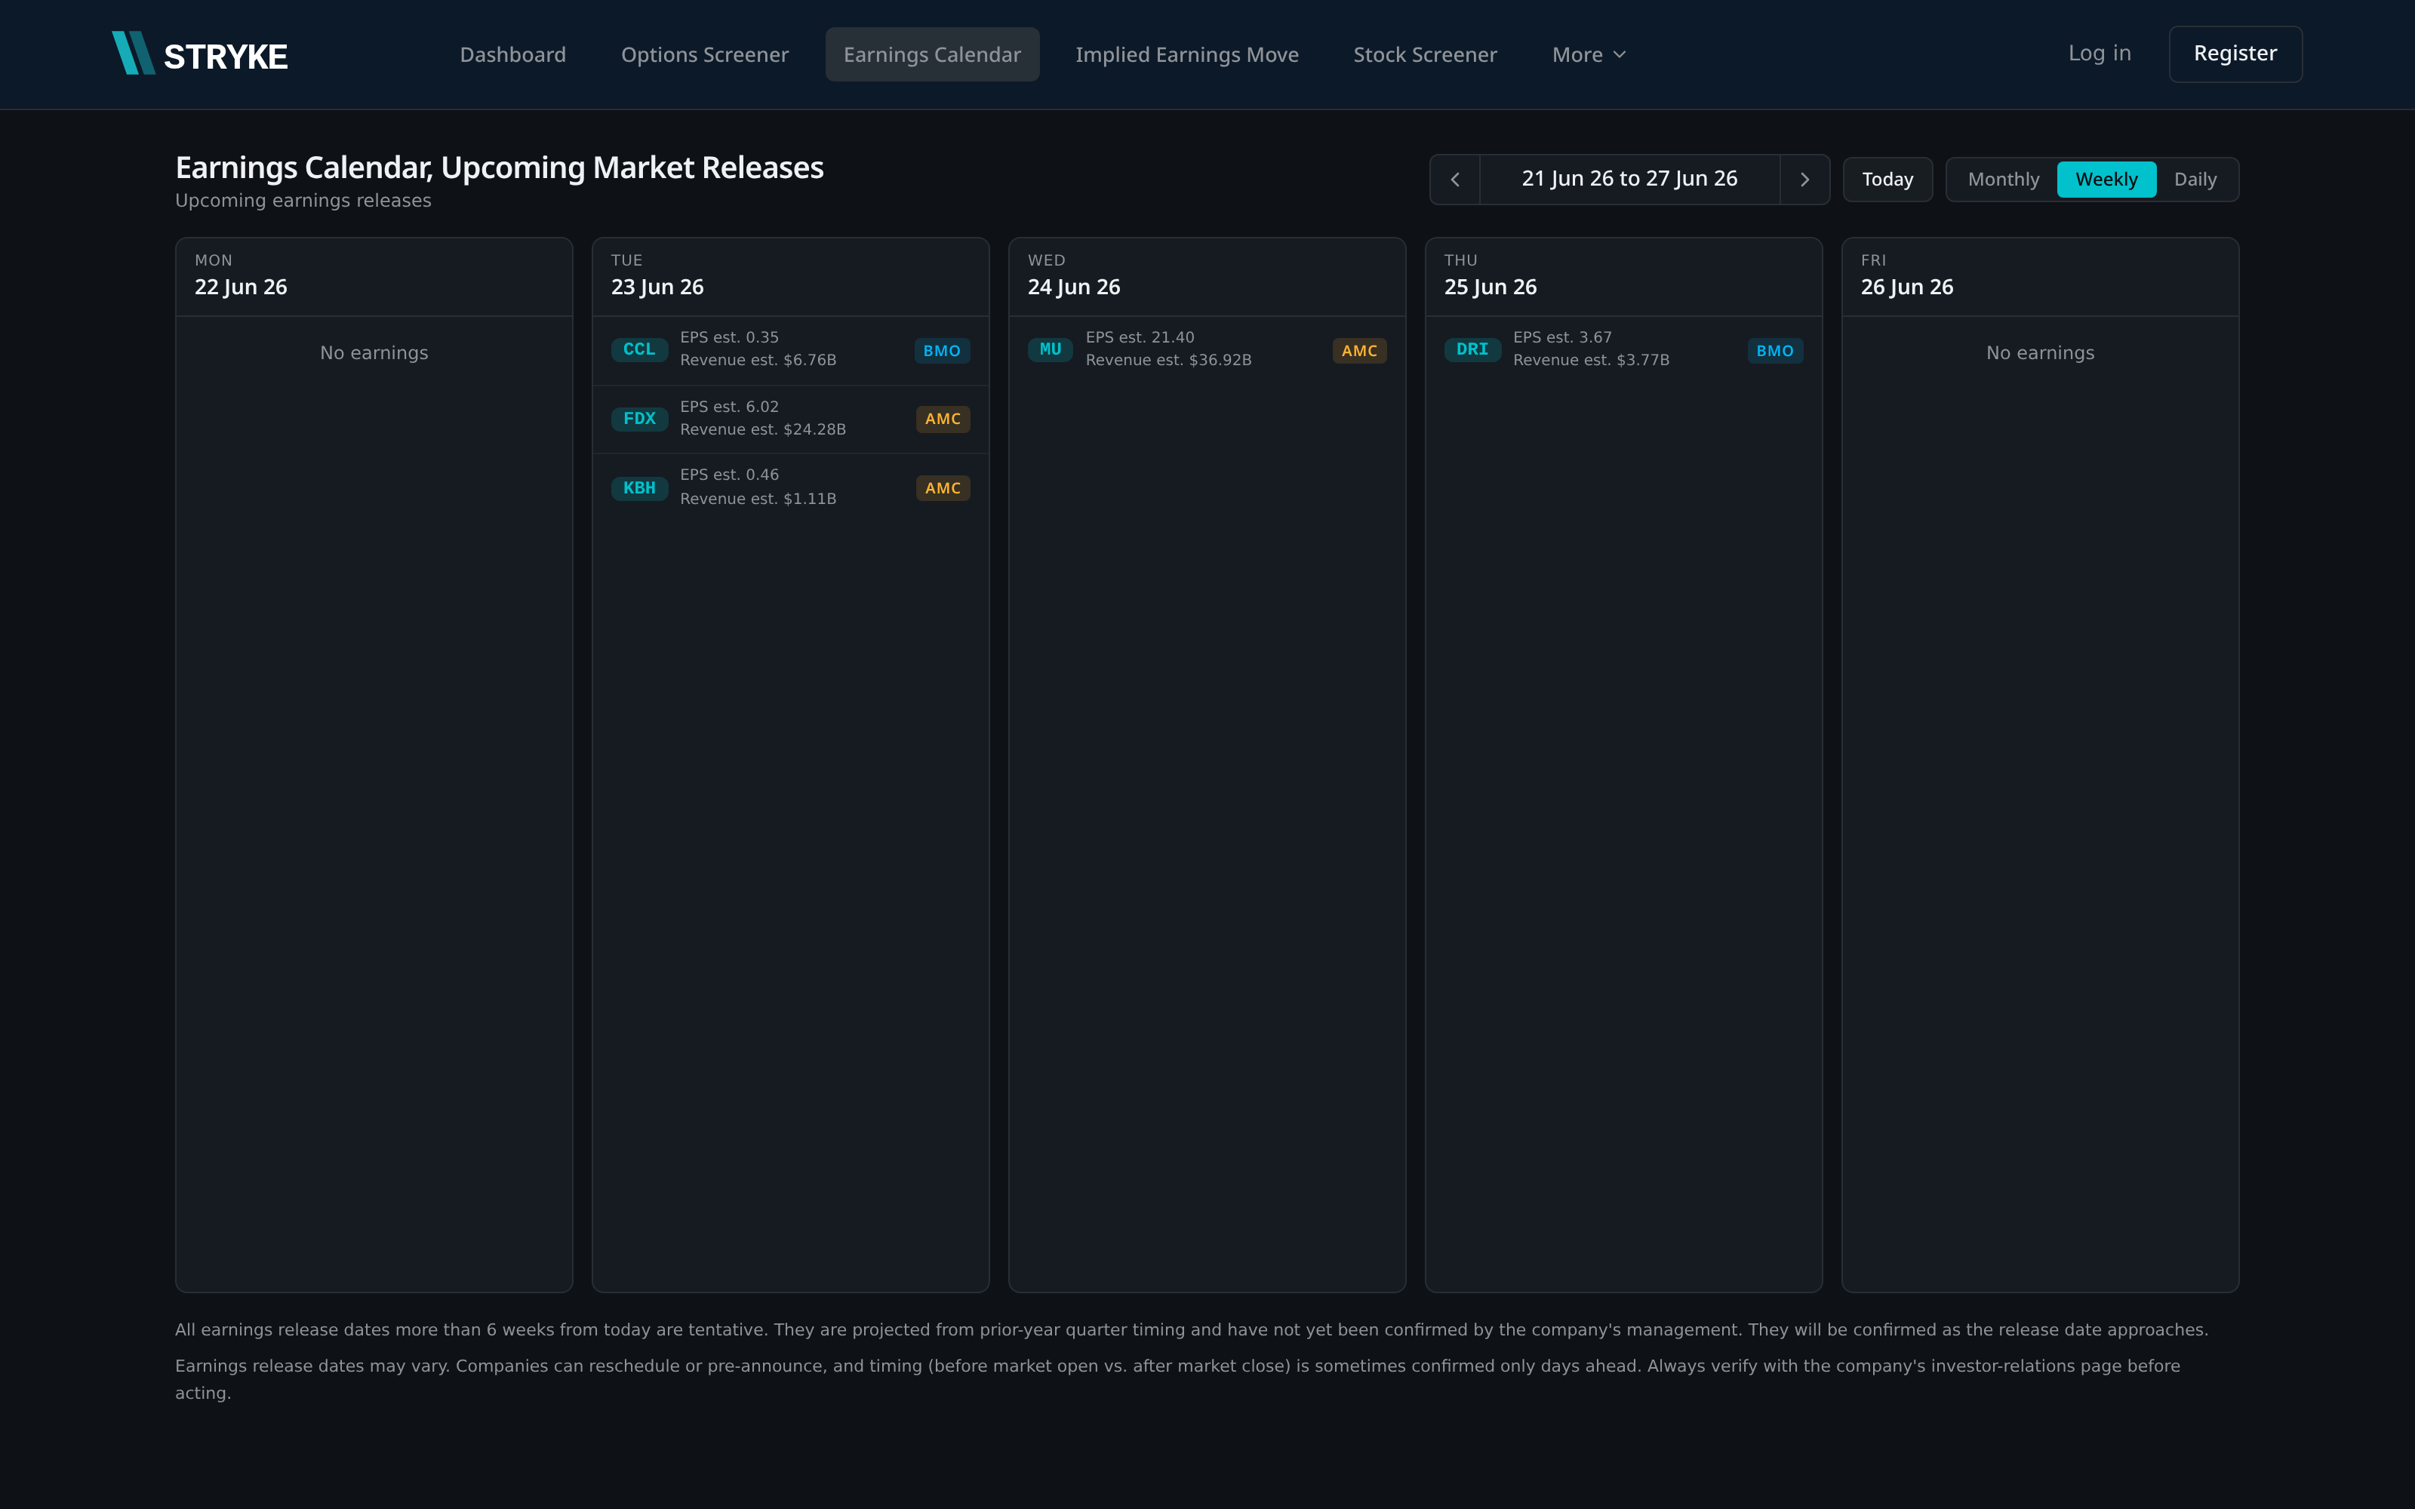Click the AMC tag on FDX row
Image resolution: width=2415 pixels, height=1509 pixels.
coord(943,420)
